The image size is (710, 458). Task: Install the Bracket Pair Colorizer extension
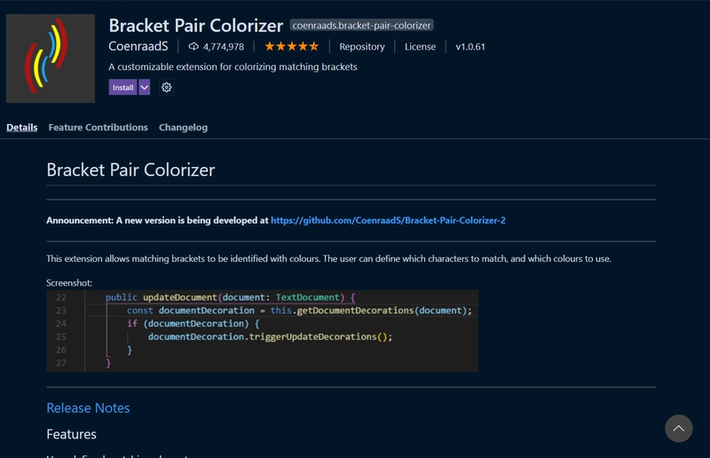(x=122, y=88)
